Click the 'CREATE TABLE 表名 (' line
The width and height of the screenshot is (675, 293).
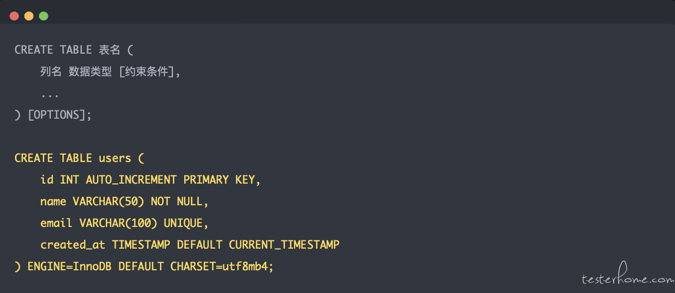click(x=74, y=50)
